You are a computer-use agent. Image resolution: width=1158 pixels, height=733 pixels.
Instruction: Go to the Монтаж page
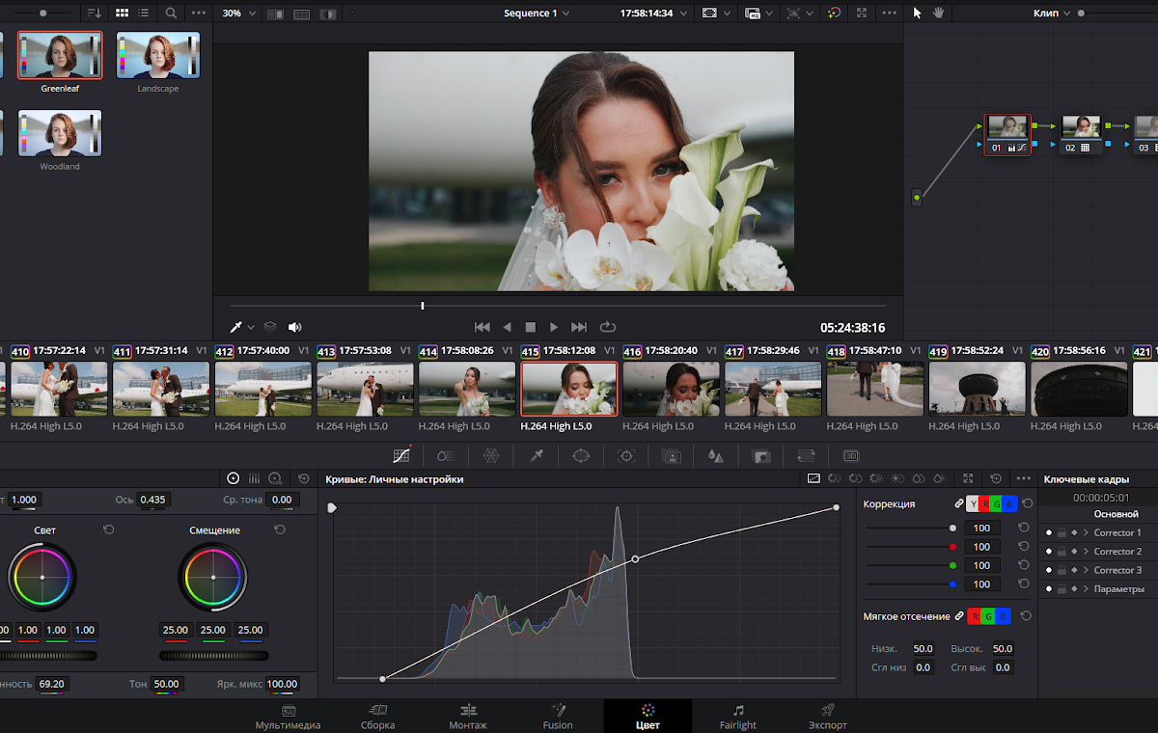point(468,717)
